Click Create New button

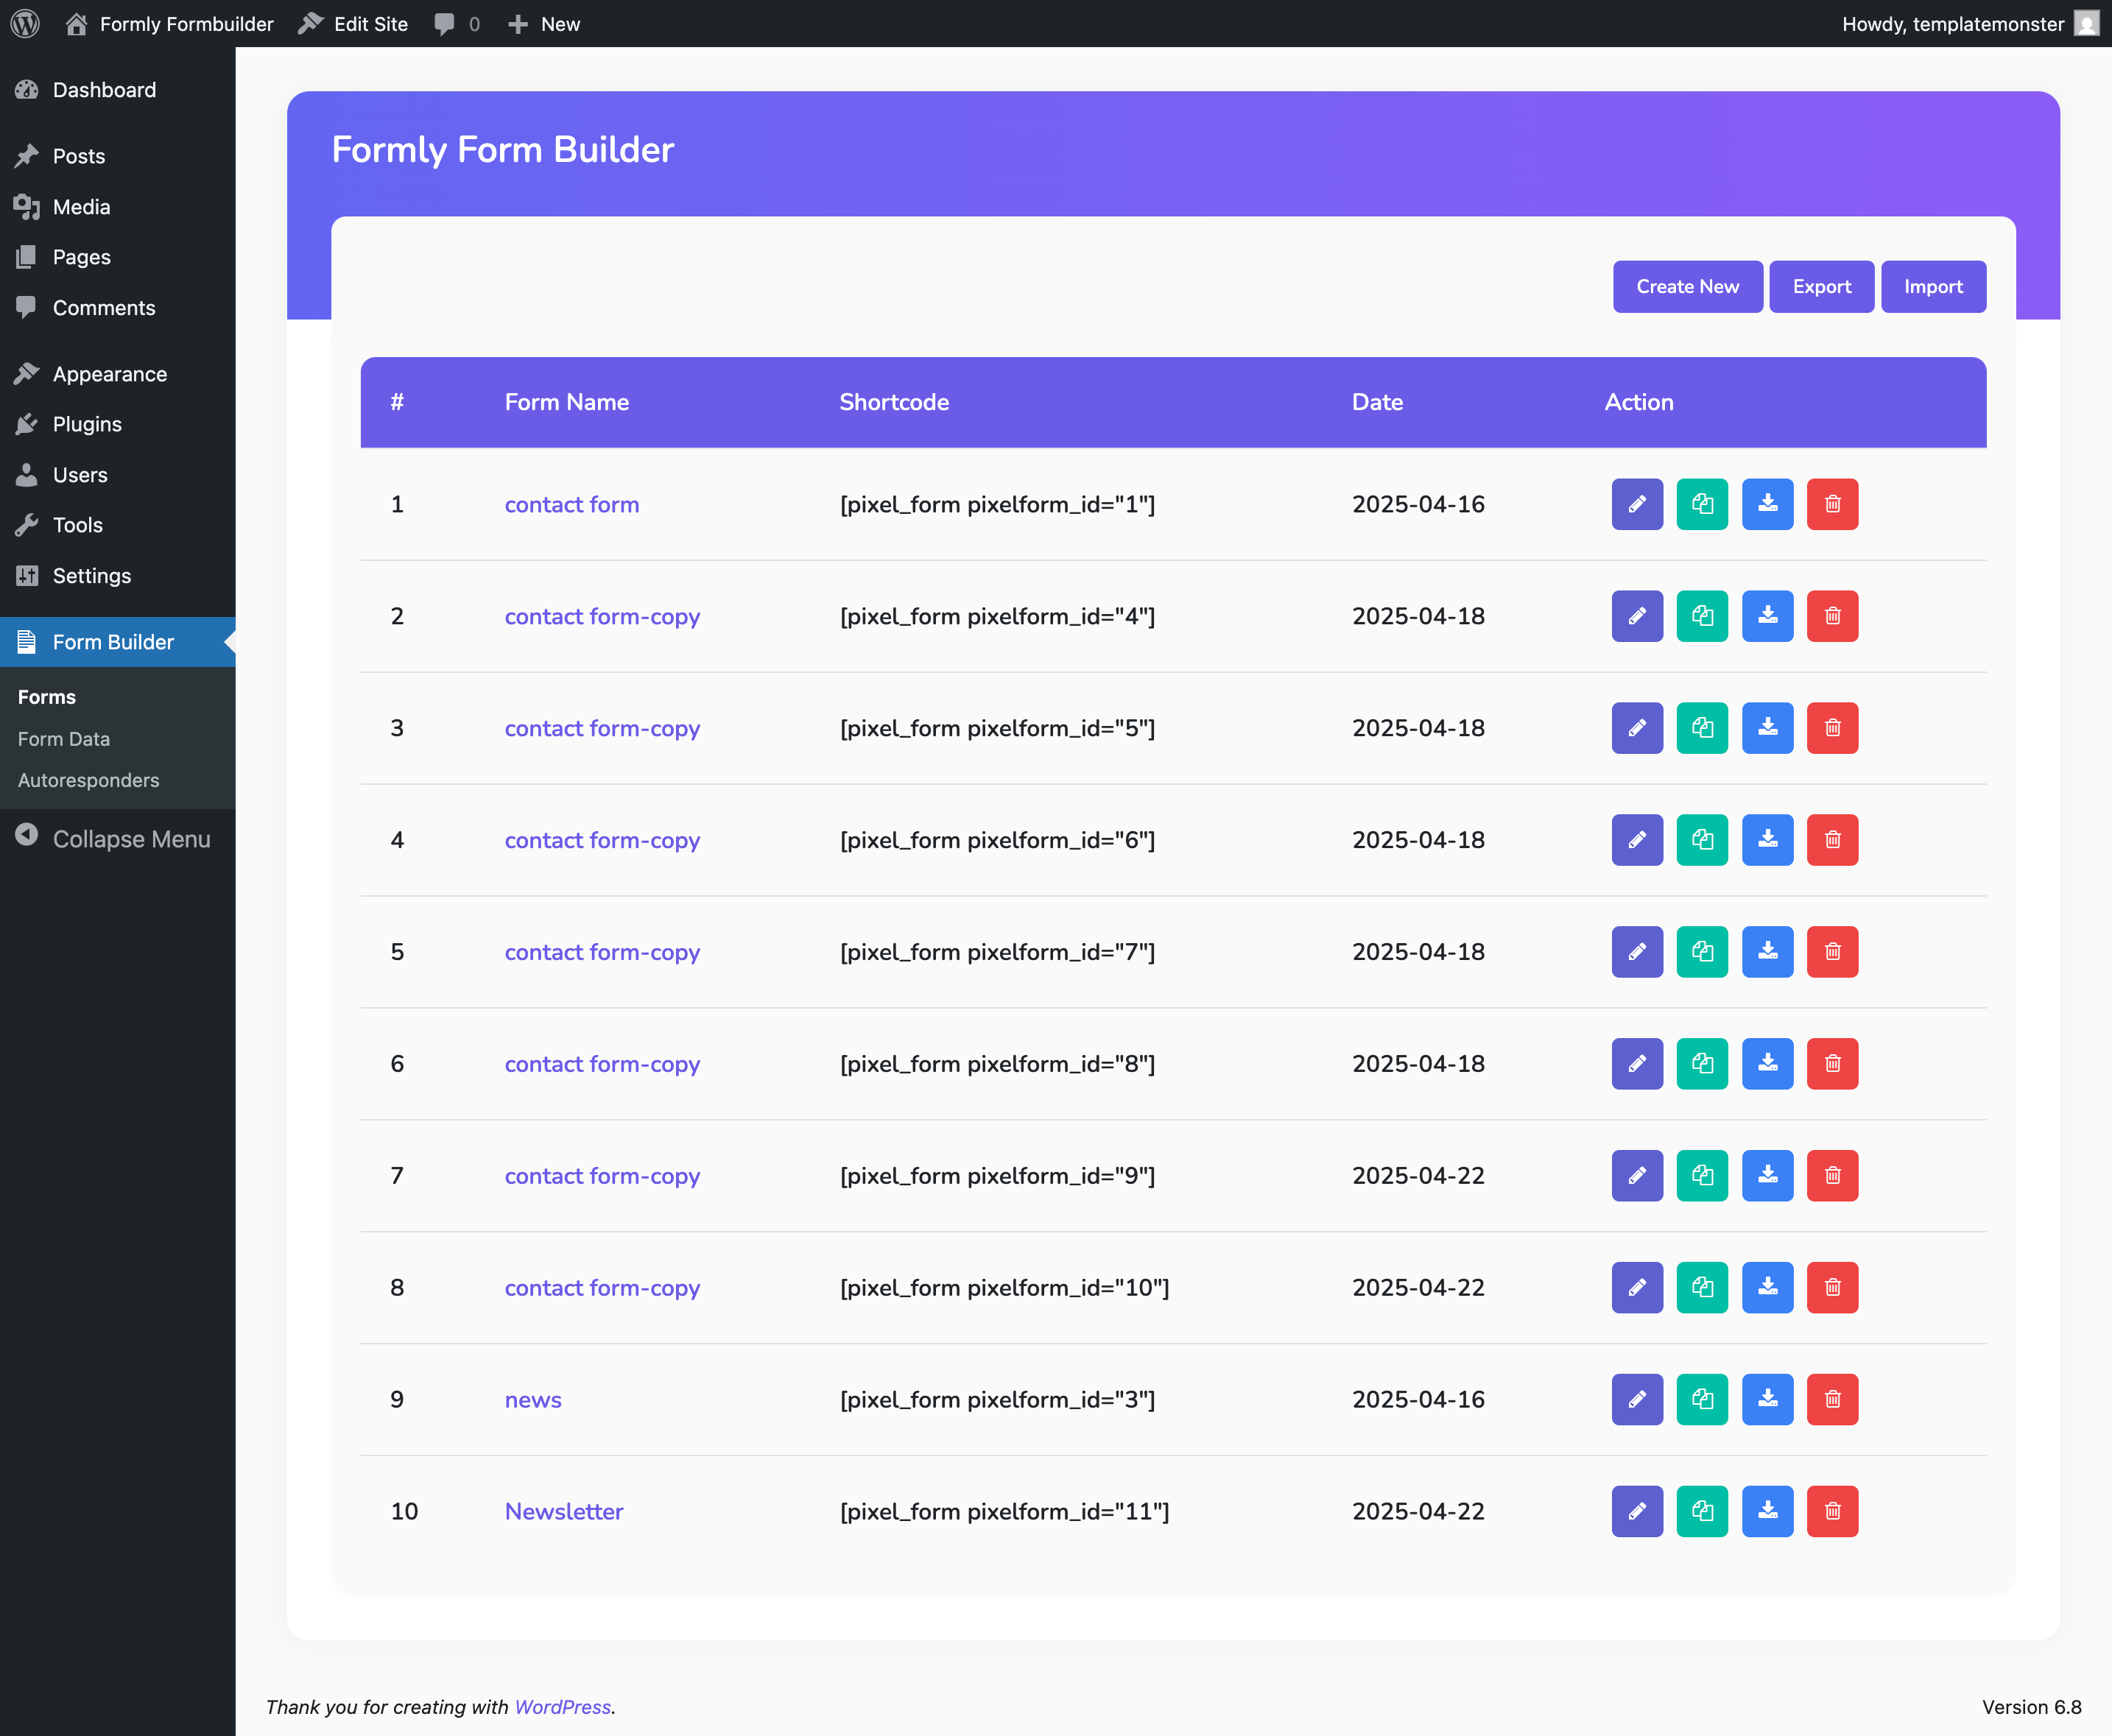point(1687,287)
